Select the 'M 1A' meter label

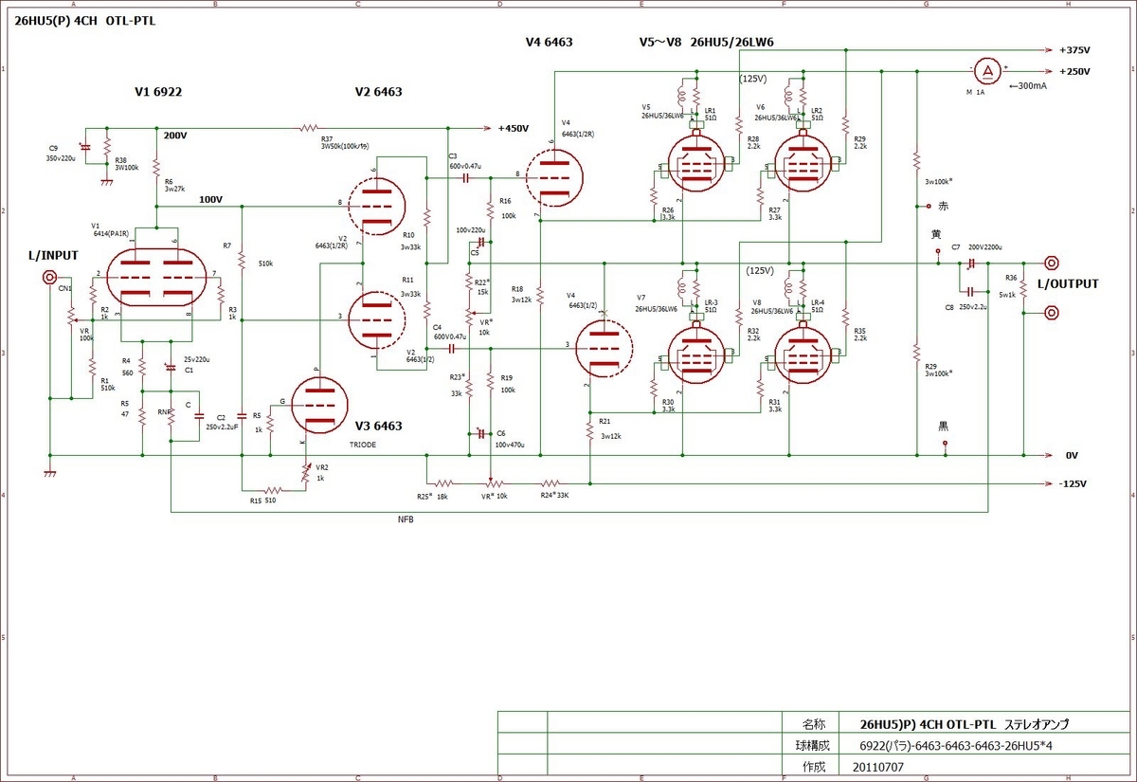[x=975, y=92]
